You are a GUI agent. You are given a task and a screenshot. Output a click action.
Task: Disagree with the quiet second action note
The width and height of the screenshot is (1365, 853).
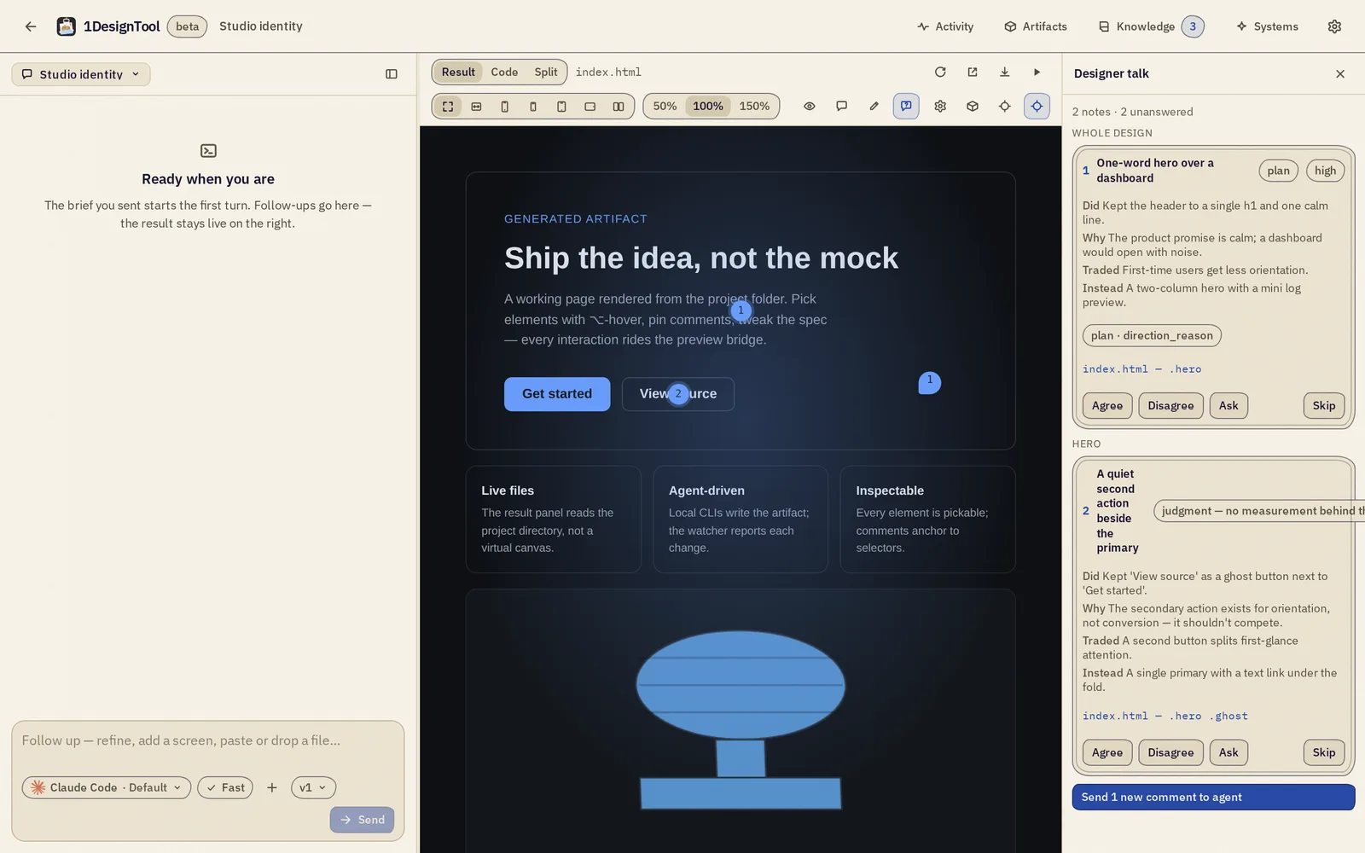pos(1170,752)
